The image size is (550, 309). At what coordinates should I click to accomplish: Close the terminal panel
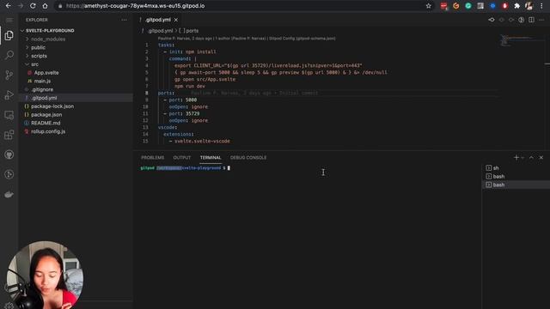point(541,158)
